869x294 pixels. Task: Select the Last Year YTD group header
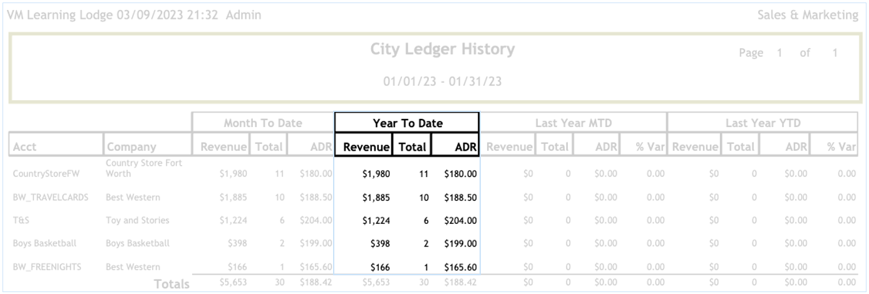[761, 124]
